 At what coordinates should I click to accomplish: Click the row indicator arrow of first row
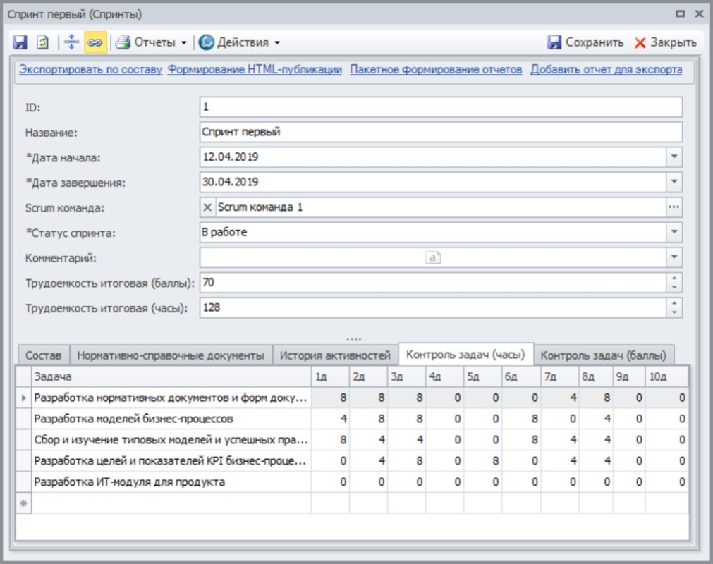tap(24, 398)
